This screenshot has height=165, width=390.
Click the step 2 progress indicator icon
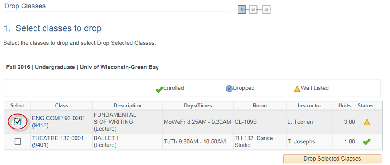(253, 10)
